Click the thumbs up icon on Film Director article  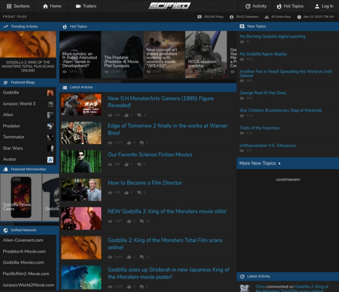point(127,193)
